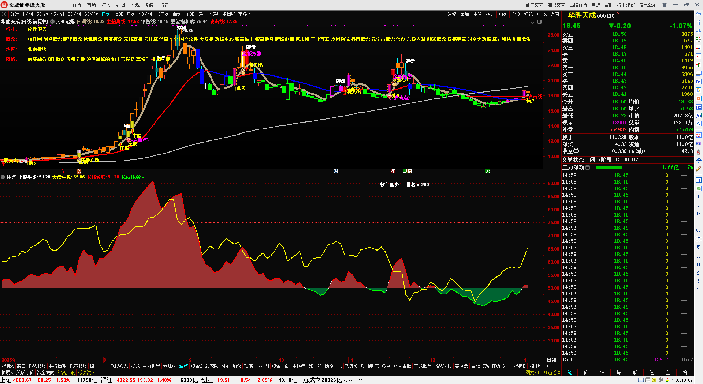Select the 季 quarterly period toggle in sidebar

(x=699, y=281)
